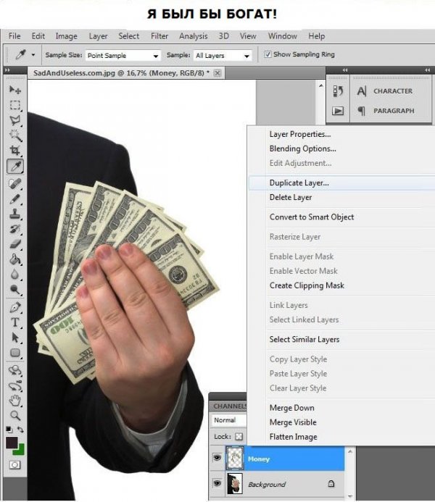
Task: Select the Crop tool
Action: (x=14, y=150)
